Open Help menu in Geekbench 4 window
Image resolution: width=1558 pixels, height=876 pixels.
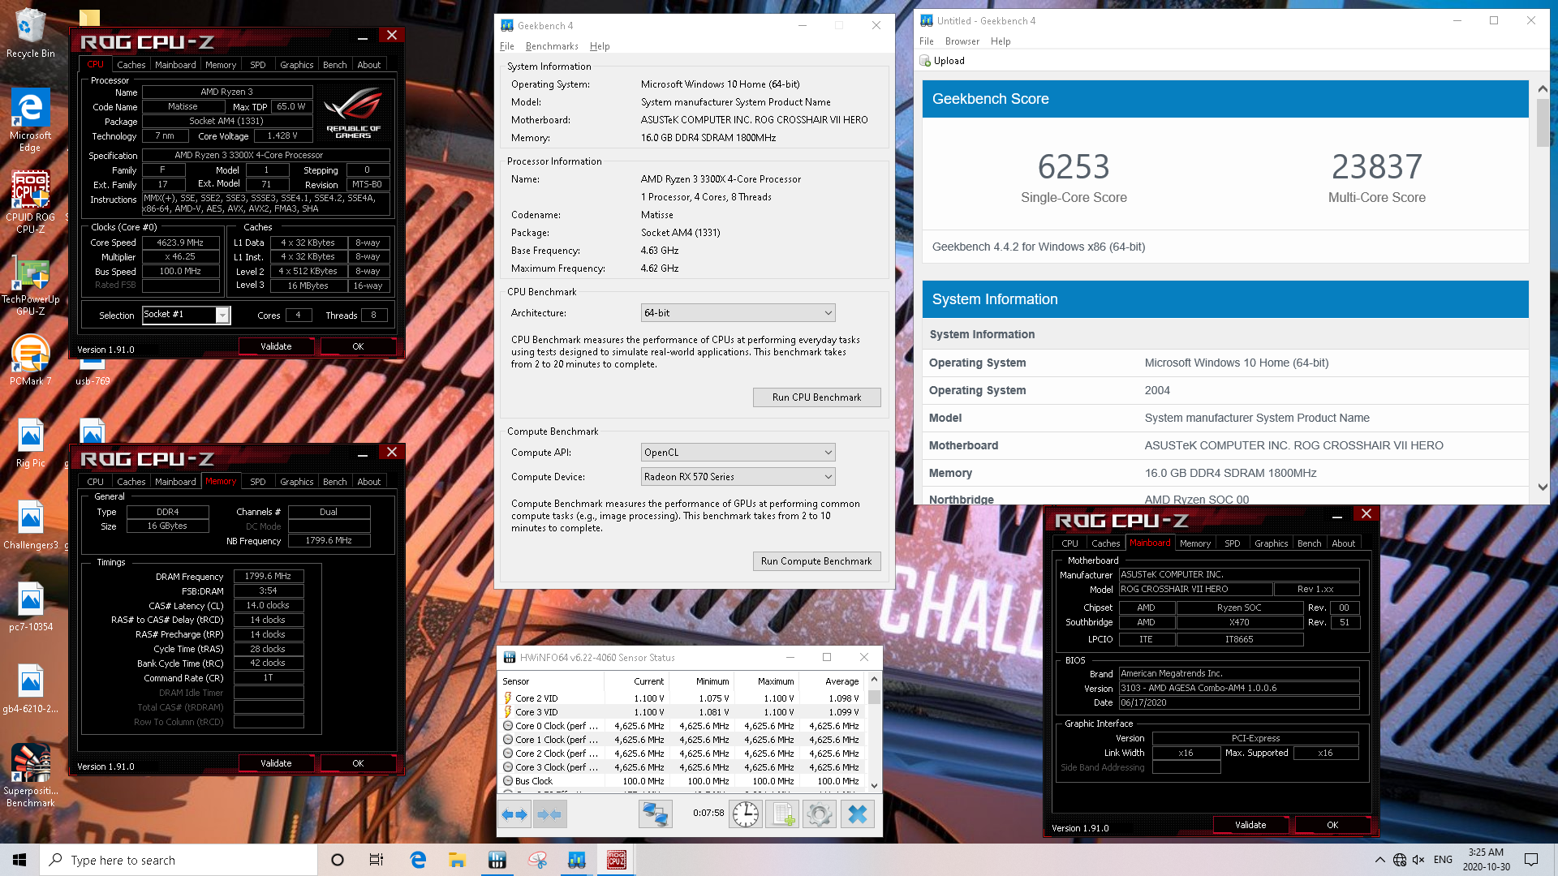(x=600, y=46)
